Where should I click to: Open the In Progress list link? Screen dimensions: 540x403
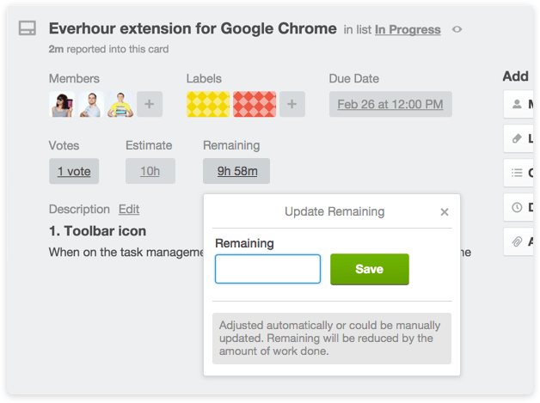(408, 30)
